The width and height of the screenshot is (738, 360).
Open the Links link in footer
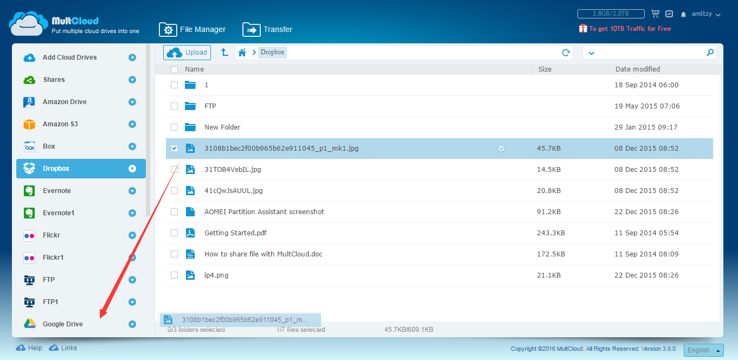tap(69, 348)
